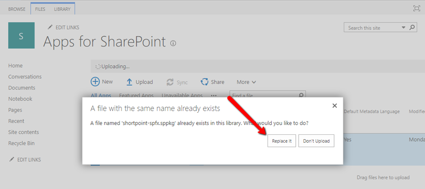This screenshot has width=425, height=189.
Task: Select the Featured Apps view
Action: coord(136,95)
